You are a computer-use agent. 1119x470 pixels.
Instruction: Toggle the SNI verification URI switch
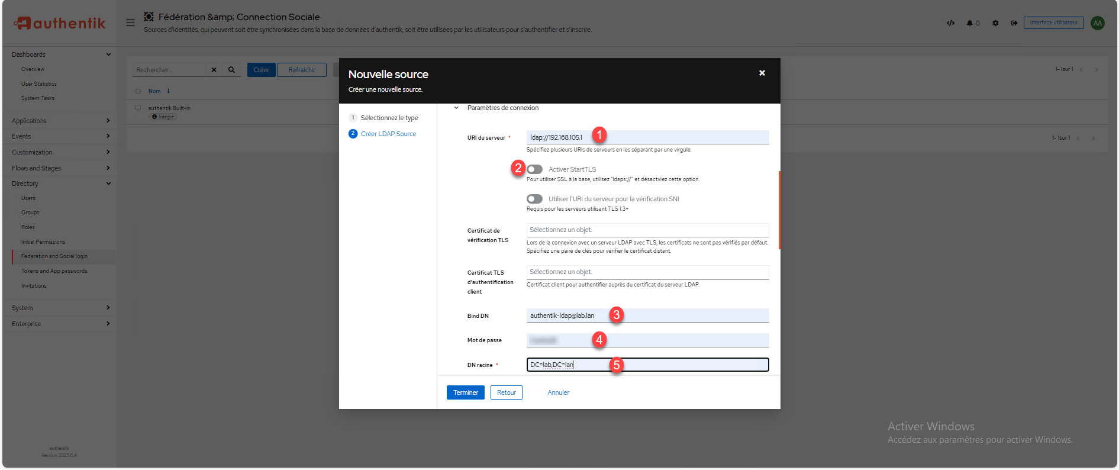pos(534,199)
